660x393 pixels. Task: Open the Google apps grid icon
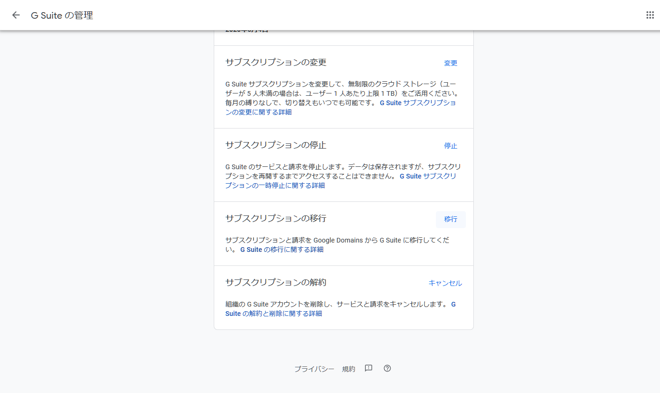(x=650, y=15)
